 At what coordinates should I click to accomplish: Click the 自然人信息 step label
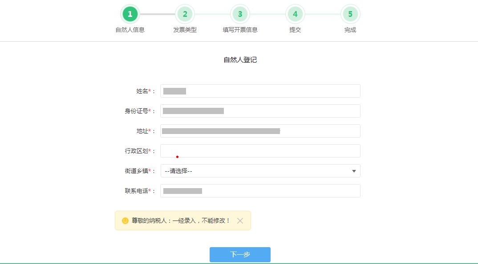(130, 30)
